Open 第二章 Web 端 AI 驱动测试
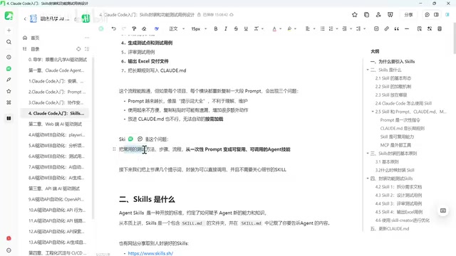This screenshot has height=256, width=456. pos(55,124)
